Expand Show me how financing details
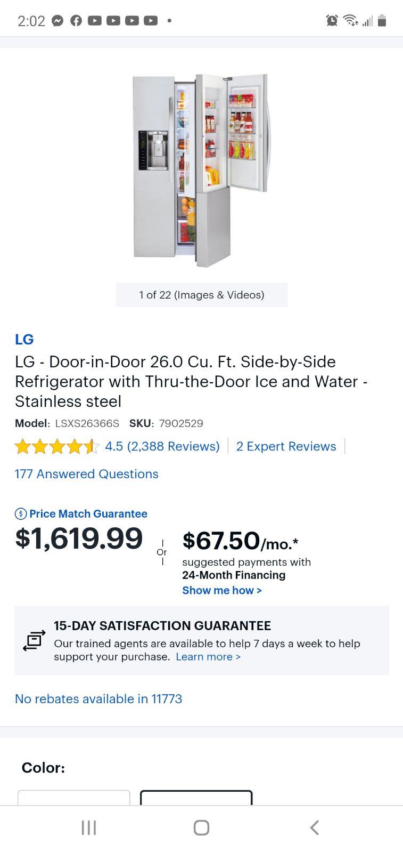This screenshot has width=403, height=852. (x=222, y=590)
